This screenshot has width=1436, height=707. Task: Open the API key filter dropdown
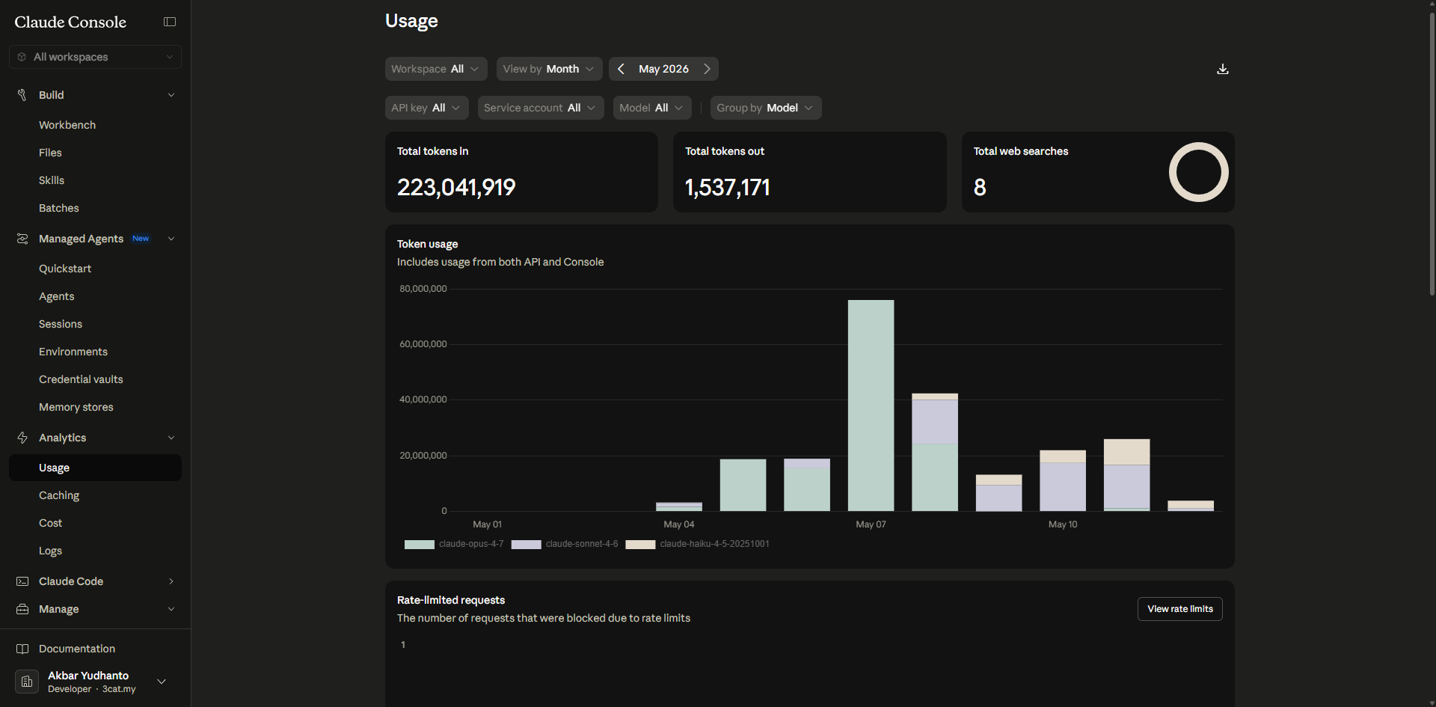pos(427,108)
